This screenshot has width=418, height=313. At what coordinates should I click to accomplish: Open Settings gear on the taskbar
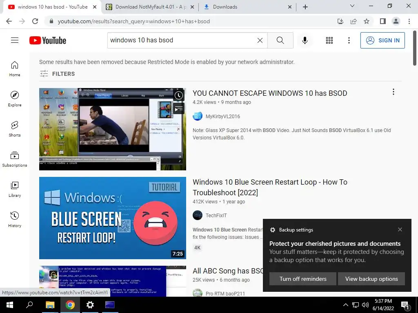[x=90, y=305]
